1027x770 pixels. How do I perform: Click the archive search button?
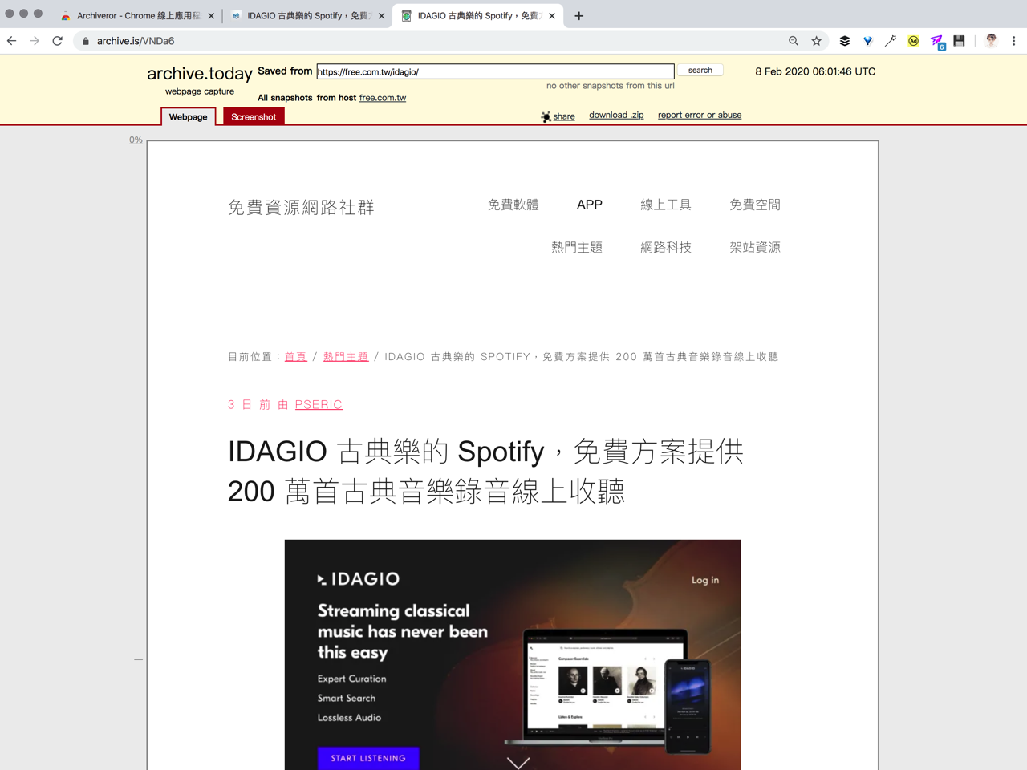tap(700, 70)
